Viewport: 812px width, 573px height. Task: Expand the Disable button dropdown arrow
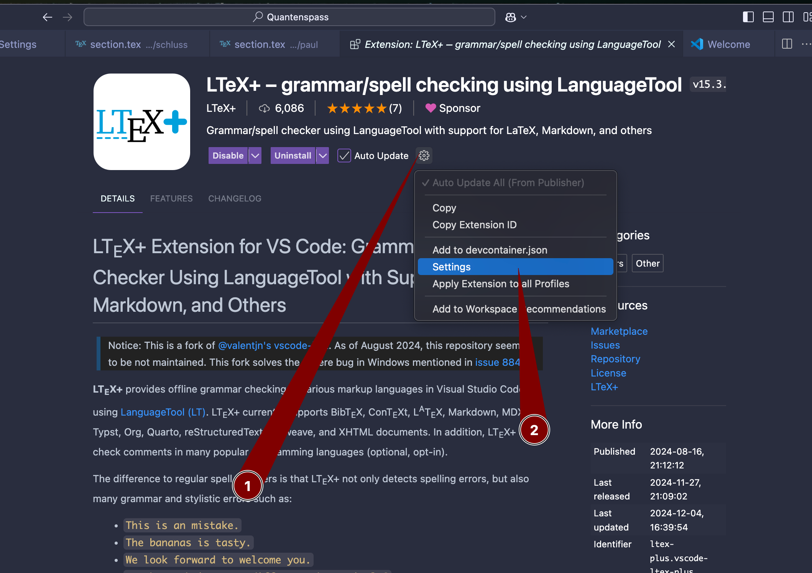click(255, 156)
